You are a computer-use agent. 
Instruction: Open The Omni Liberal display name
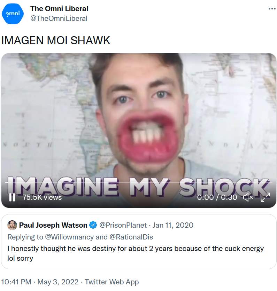click(x=59, y=9)
